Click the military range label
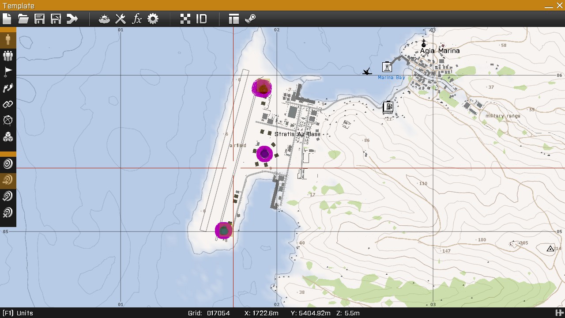The height and width of the screenshot is (318, 565). pyautogui.click(x=503, y=116)
